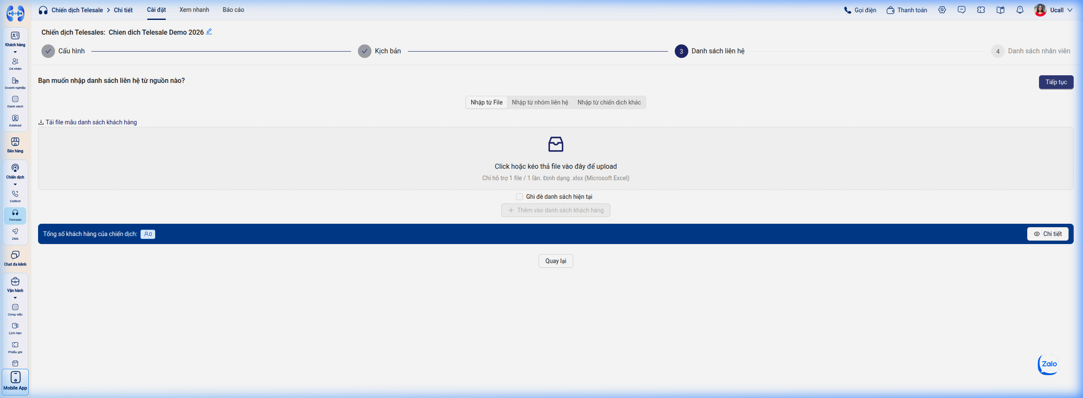Collapse the Vận hành sidebar group
The height and width of the screenshot is (398, 1083).
[x=15, y=298]
